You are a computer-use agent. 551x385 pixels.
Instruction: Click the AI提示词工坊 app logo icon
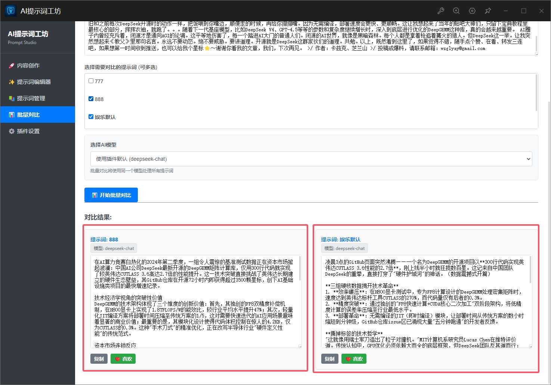(11, 11)
